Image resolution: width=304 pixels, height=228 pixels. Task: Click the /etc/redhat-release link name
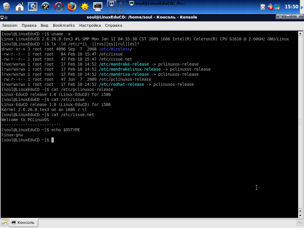click(x=121, y=84)
